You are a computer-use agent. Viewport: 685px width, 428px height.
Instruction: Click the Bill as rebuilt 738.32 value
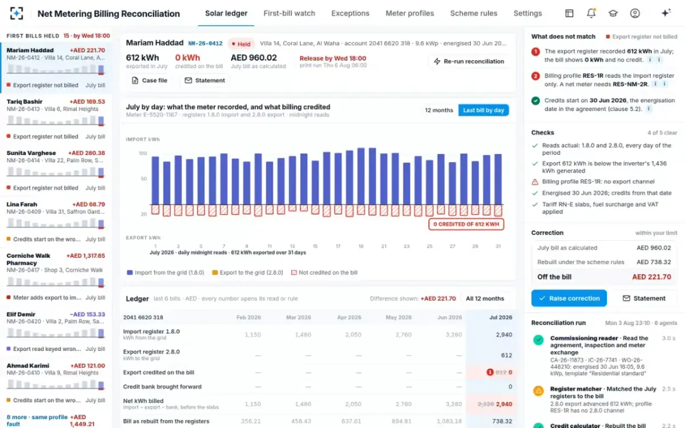click(502, 421)
